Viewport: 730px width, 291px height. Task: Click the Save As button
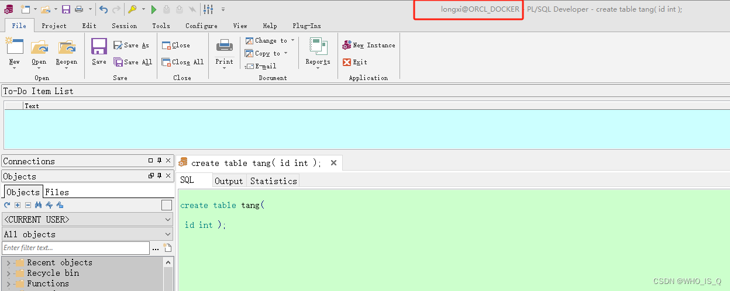pyautogui.click(x=132, y=46)
